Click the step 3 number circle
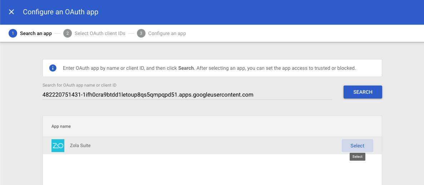 [141, 33]
